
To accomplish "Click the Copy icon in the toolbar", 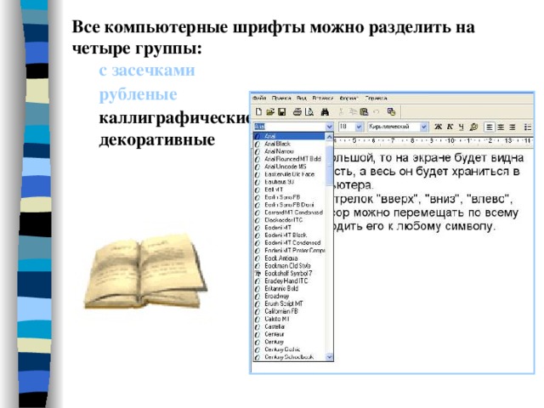I will click(x=353, y=111).
